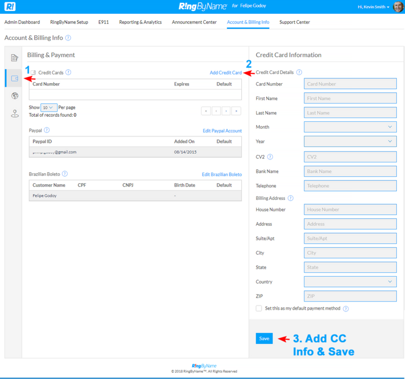The width and height of the screenshot is (405, 379).
Task: Open the Month dropdown
Action: (x=350, y=127)
